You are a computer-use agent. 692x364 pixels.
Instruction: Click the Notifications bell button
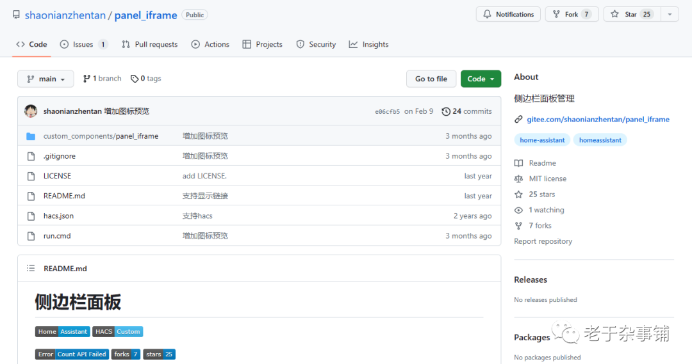(508, 14)
